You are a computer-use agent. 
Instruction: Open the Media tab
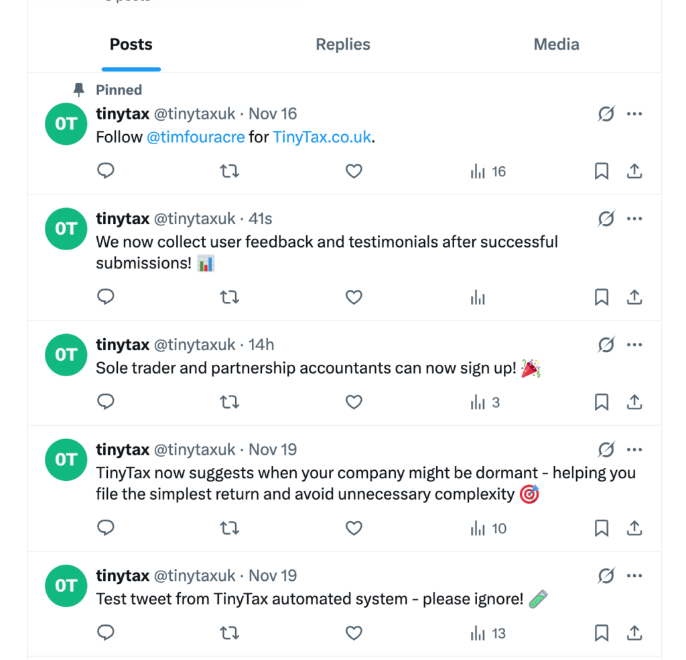(x=556, y=44)
